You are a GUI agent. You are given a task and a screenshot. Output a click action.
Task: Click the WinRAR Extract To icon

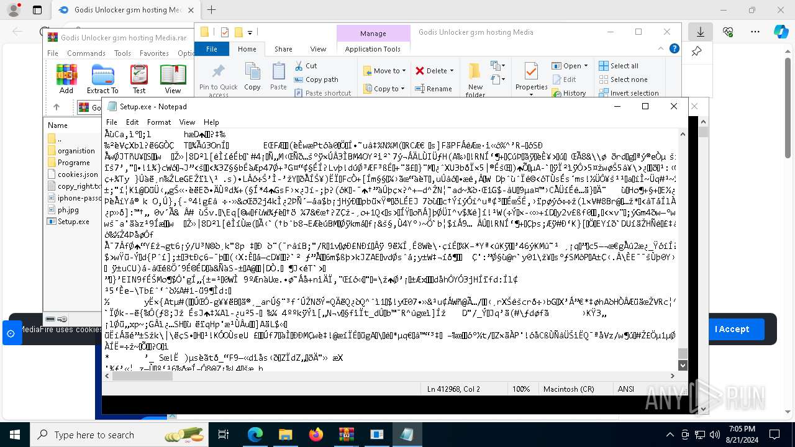[102, 78]
